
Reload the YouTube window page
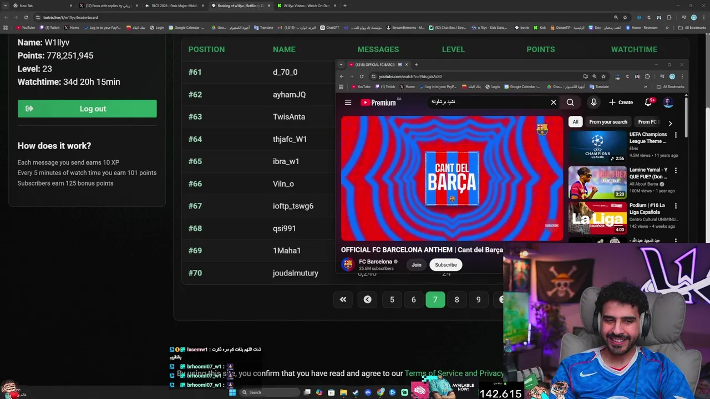(x=362, y=76)
